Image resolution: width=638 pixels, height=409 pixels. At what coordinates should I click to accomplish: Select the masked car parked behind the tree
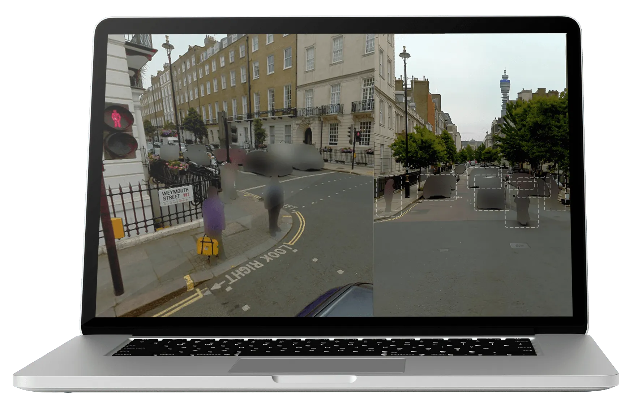[437, 186]
